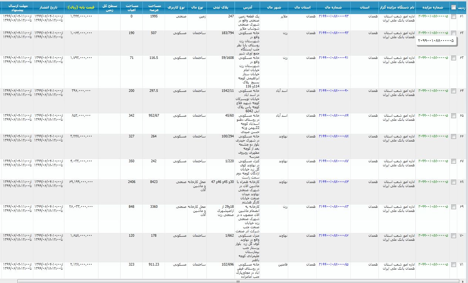468x283 pixels.
Task: Open the blue property number link in row ۷۱
Action: [x=334, y=264]
